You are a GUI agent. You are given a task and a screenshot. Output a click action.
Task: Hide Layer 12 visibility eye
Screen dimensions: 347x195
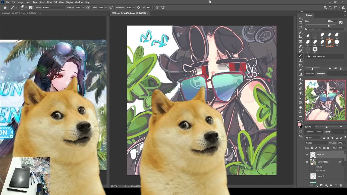(x=307, y=154)
